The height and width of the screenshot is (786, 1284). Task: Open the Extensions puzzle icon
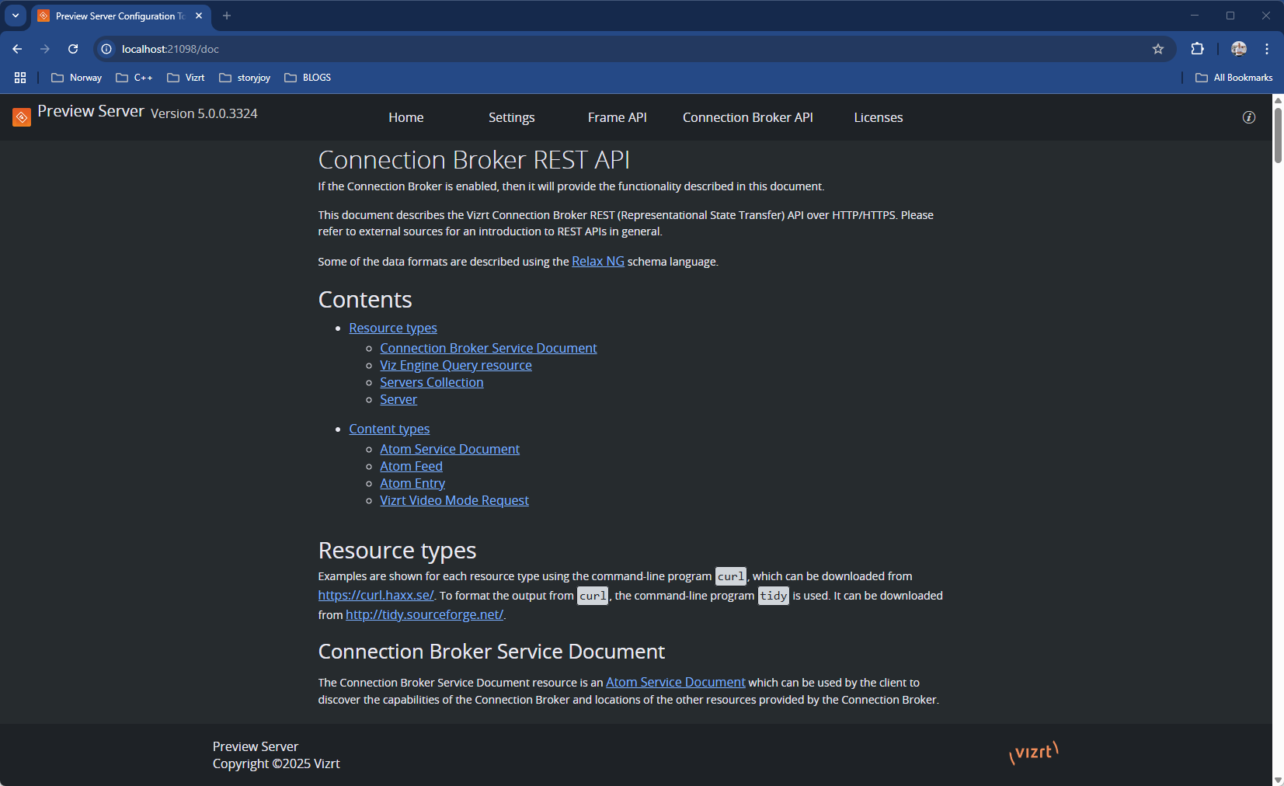coord(1198,49)
